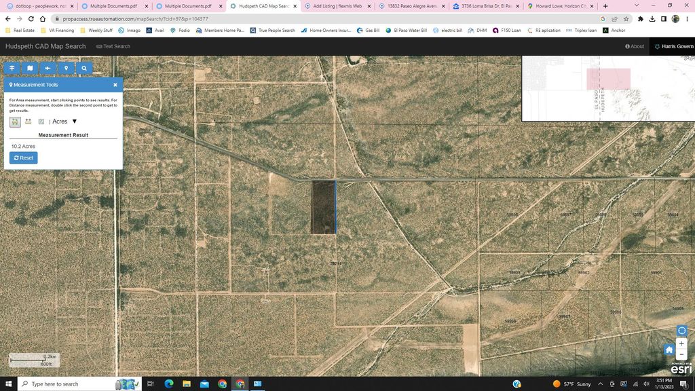Open the 13832 Paseo Alegre tab
Screen dimensions: 695x391
pos(413,5)
